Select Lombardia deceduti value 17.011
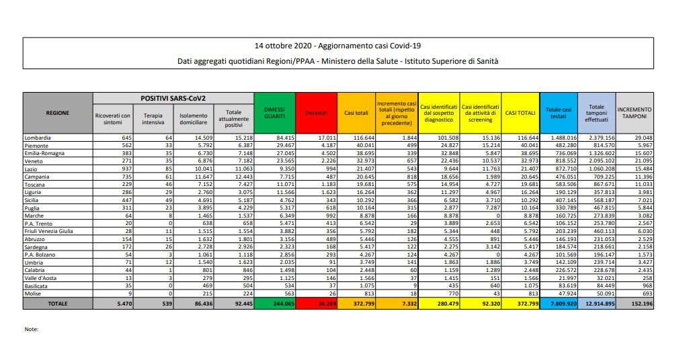 point(327,138)
